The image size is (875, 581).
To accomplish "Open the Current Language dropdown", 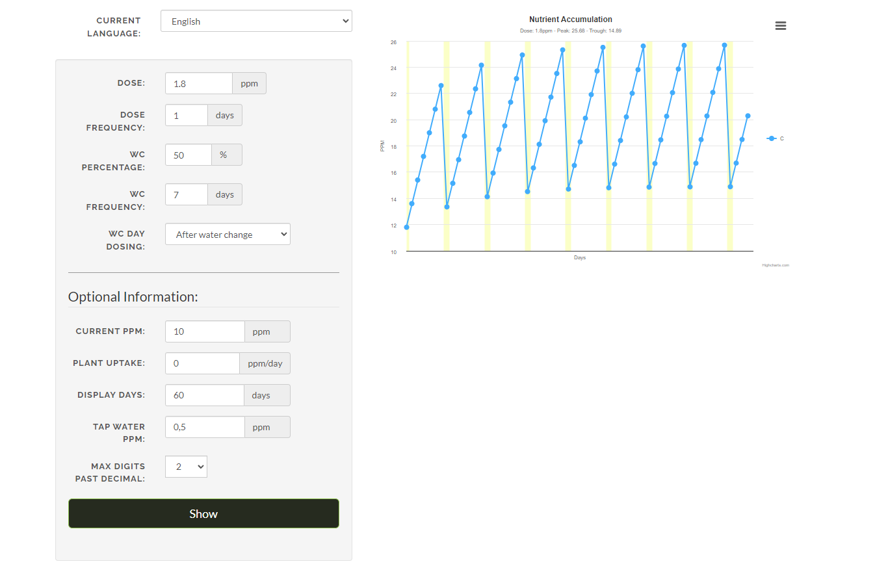I will click(256, 21).
